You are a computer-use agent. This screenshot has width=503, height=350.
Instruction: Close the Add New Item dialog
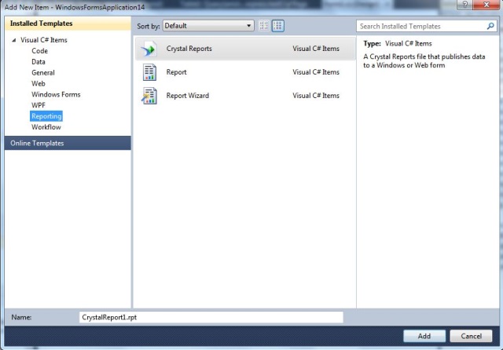[x=486, y=5]
